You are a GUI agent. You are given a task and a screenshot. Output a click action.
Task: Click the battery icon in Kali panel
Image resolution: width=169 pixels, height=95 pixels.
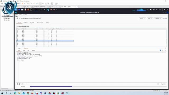click(x=157, y=9)
